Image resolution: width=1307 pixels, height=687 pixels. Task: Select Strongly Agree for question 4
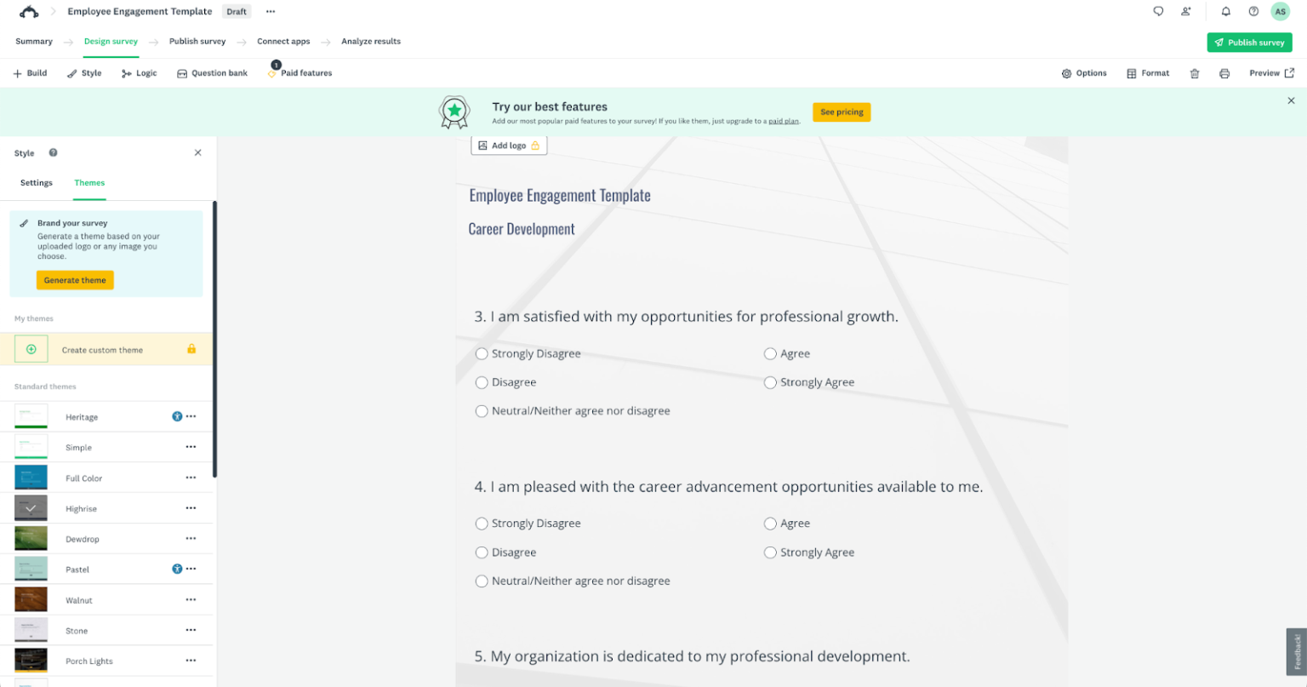(x=770, y=552)
